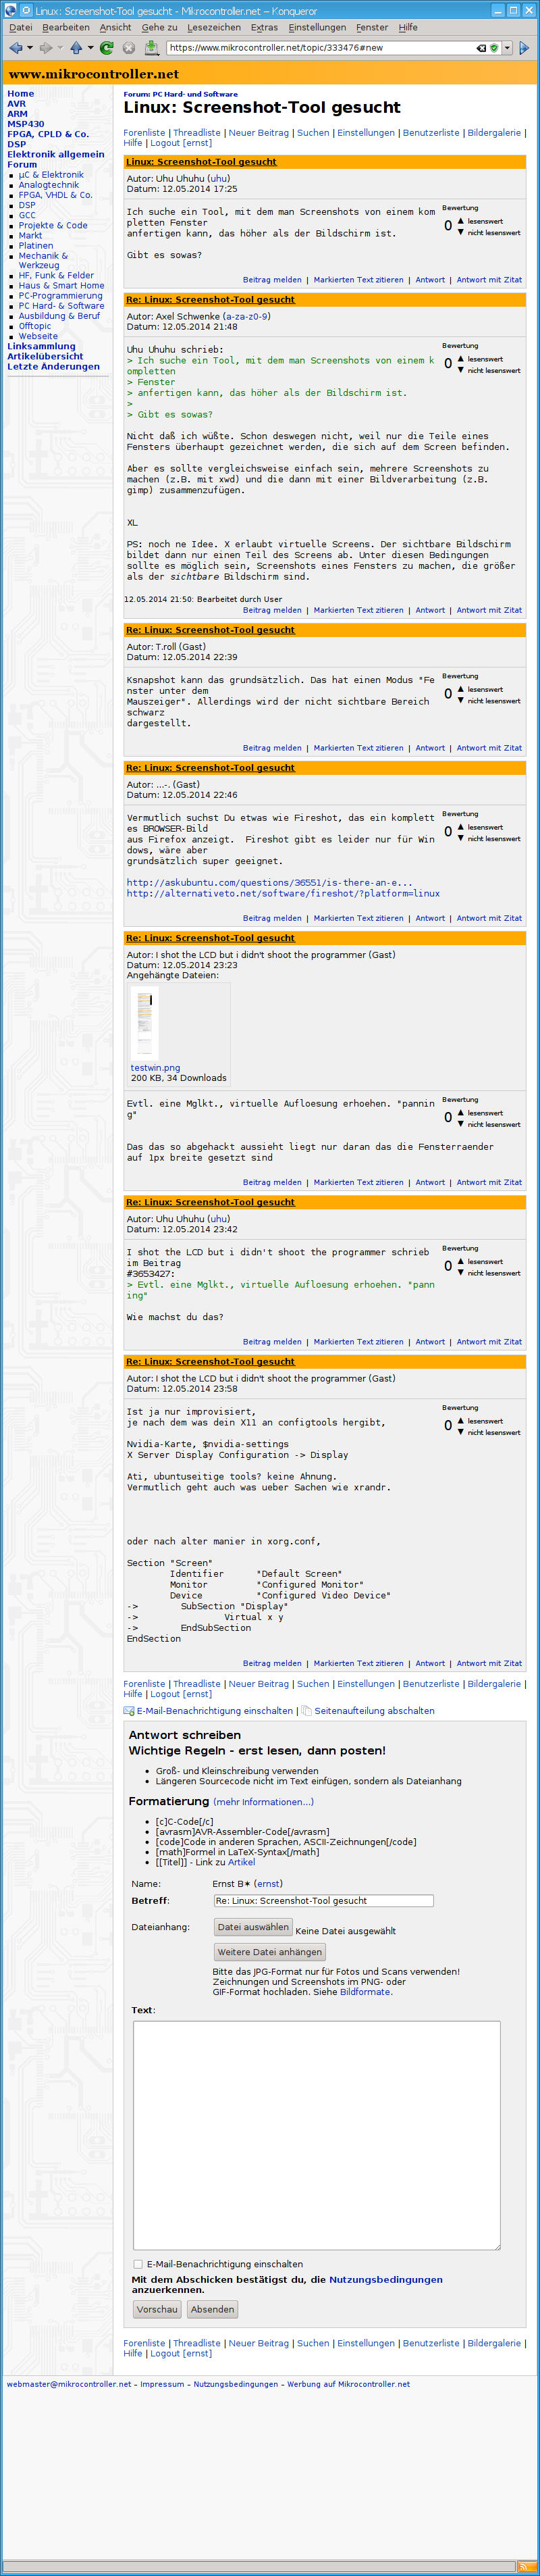Clear the location bar with its clear icon
540x2576 pixels.
tap(481, 48)
